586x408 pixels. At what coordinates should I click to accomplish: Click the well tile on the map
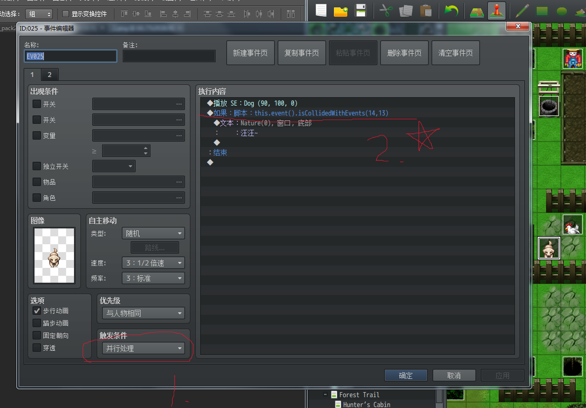(x=549, y=106)
